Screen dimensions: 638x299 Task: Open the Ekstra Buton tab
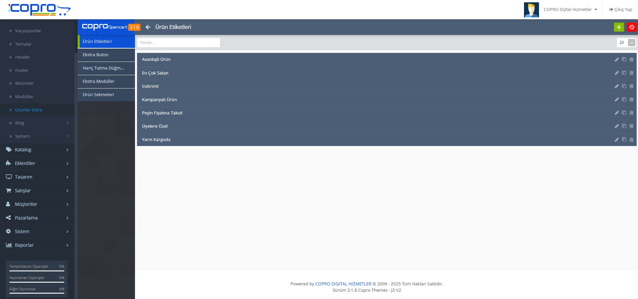click(106, 55)
